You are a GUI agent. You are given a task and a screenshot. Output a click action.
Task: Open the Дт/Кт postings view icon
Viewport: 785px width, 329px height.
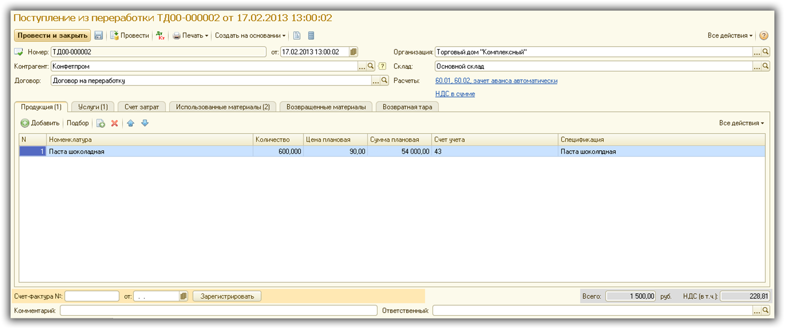click(x=160, y=36)
